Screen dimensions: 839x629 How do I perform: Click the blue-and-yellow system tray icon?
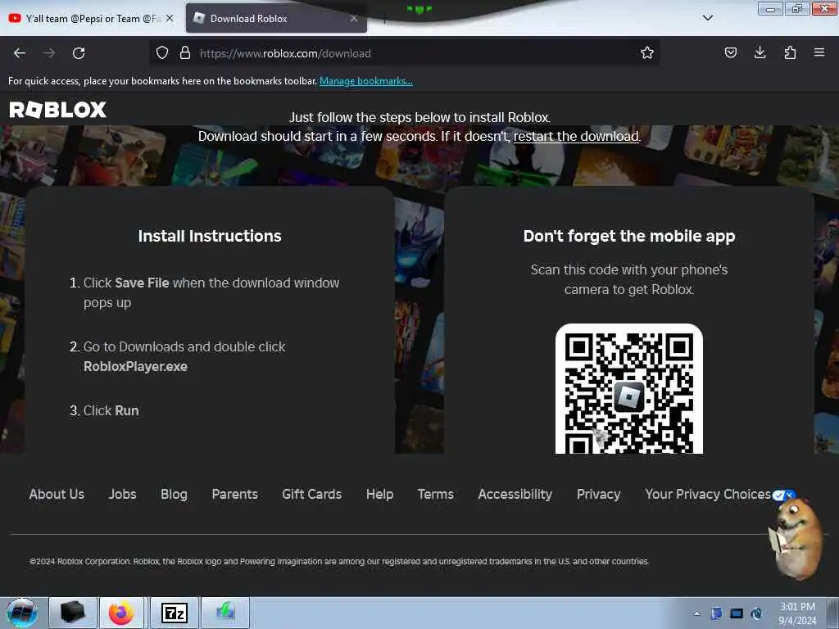716,613
